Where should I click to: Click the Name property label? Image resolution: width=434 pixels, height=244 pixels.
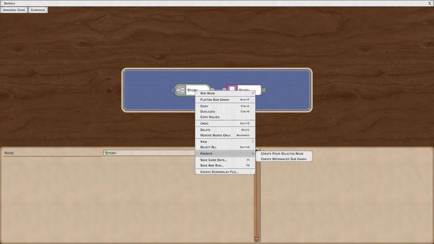9,153
